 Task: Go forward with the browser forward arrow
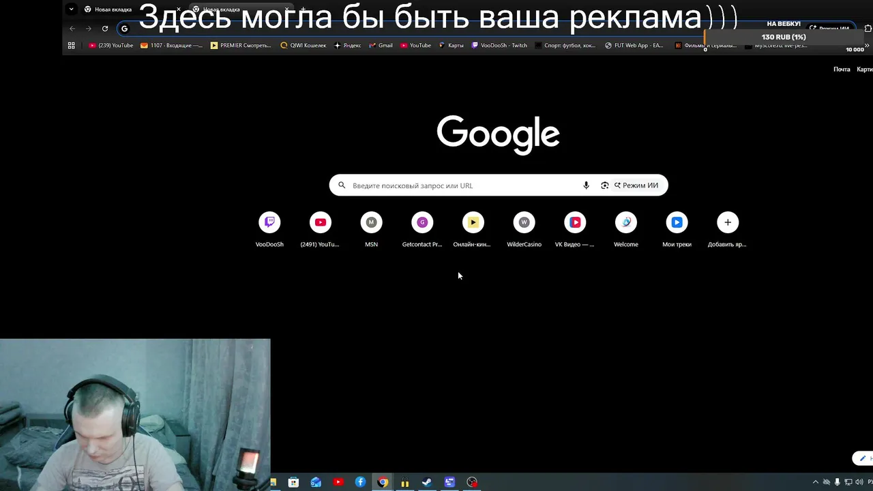pos(89,29)
